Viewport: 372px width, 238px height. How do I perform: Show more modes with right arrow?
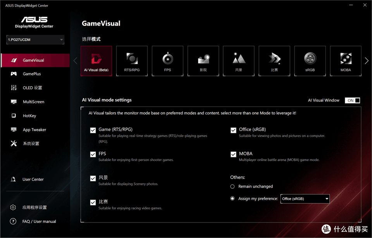367,61
